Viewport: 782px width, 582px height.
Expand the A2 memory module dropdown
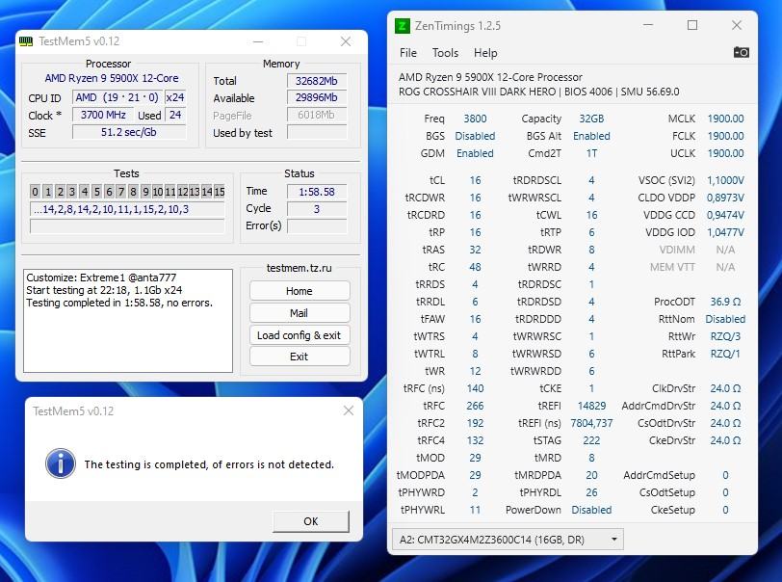tap(508, 540)
